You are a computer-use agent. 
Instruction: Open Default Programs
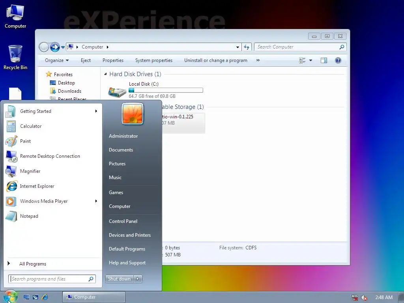tap(127, 249)
